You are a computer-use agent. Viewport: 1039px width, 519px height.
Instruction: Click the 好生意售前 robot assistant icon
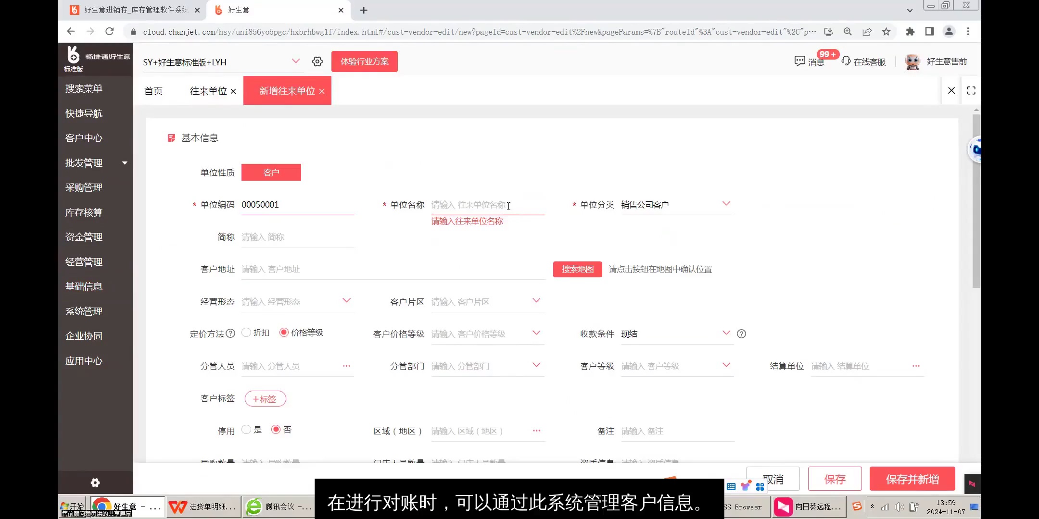coord(912,62)
